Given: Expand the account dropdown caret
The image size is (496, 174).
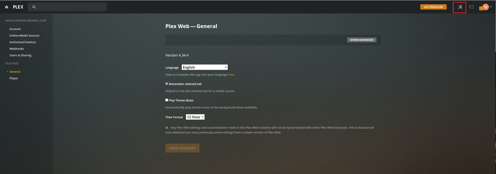Looking at the screenshot, I should [491, 7].
